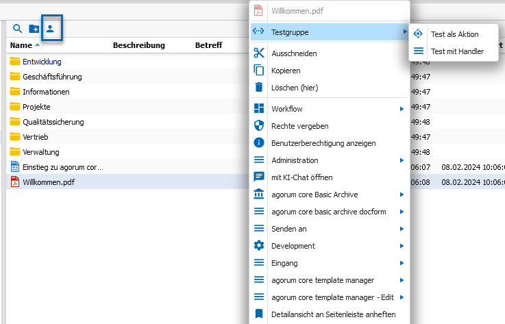Click the Beschreibung column header
Screen dimensions: 505x324
[x=139, y=45]
